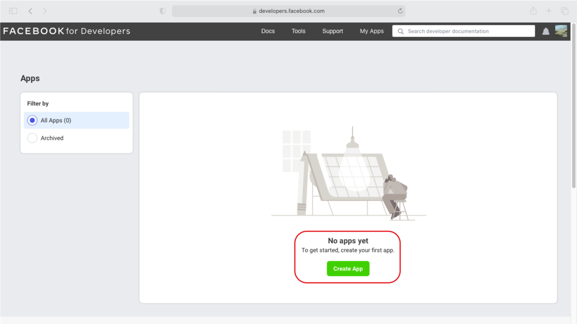577x324 pixels.
Task: Go forward with the browser forward arrow
Action: pos(45,11)
